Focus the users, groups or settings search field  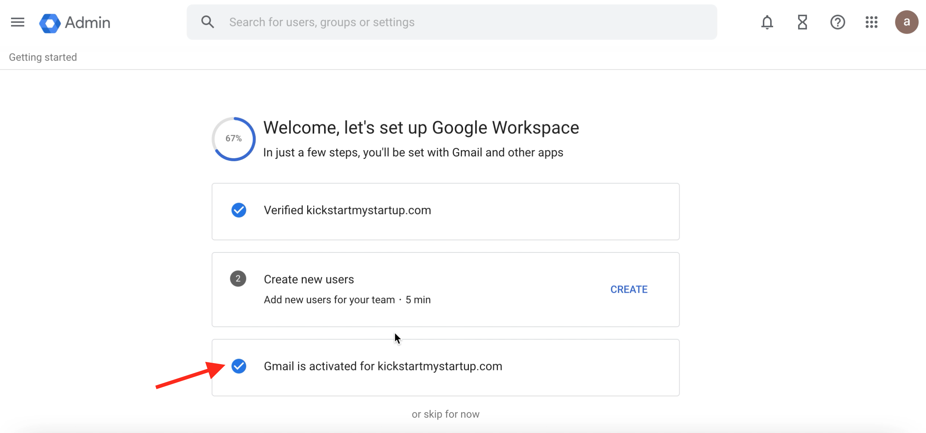[452, 22]
